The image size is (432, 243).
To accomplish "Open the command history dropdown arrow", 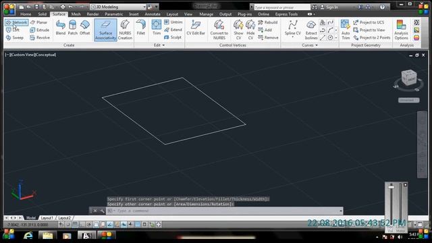I will tap(341, 211).
